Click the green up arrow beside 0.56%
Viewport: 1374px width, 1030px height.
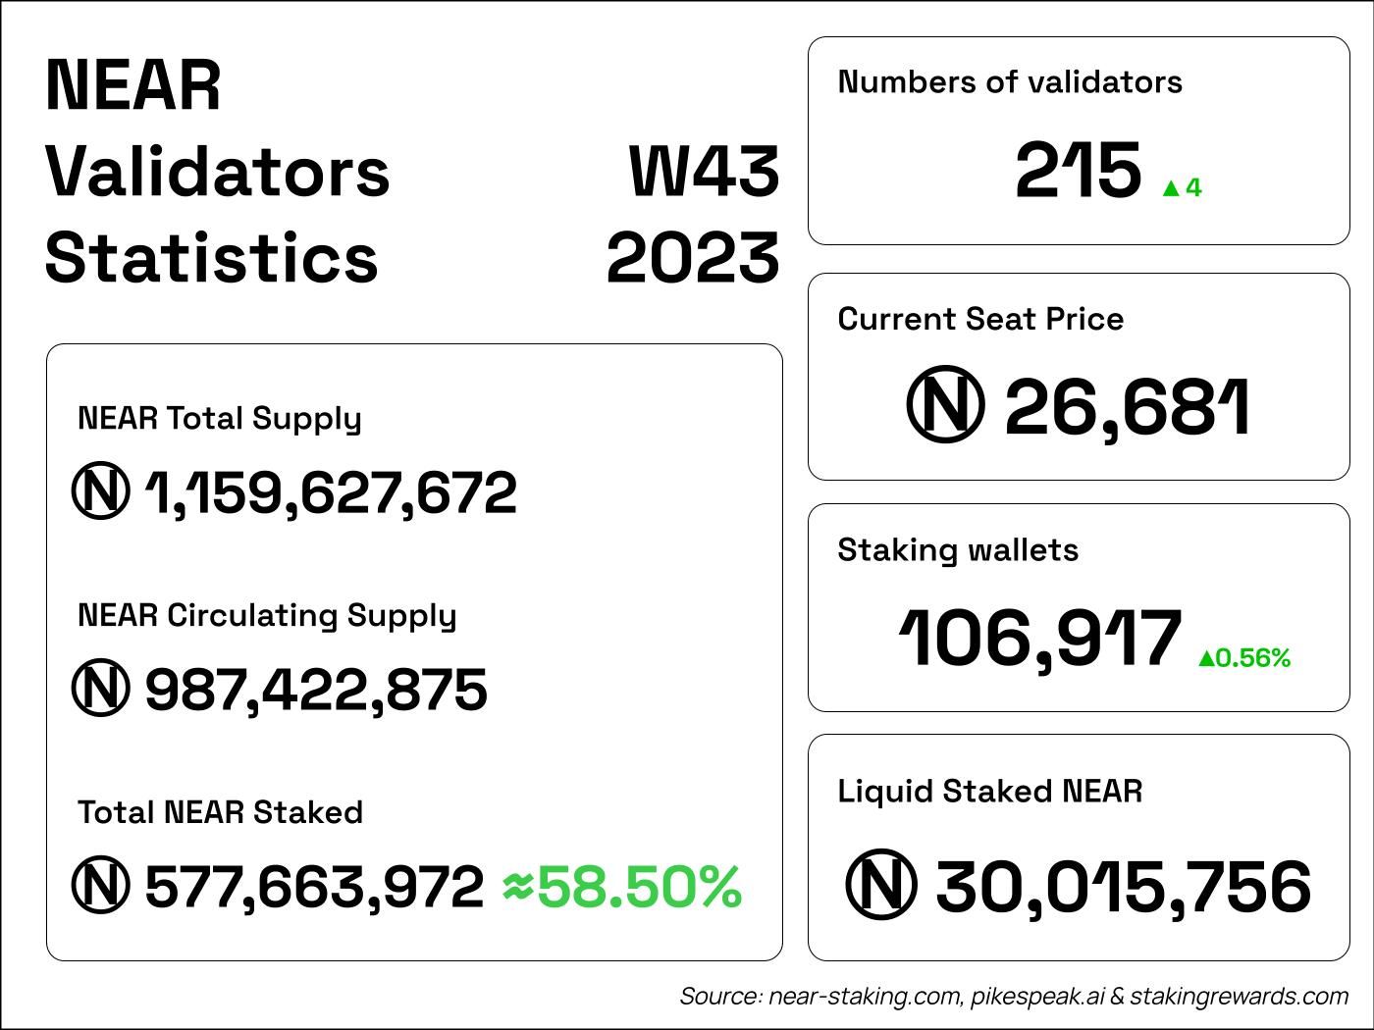[1206, 659]
